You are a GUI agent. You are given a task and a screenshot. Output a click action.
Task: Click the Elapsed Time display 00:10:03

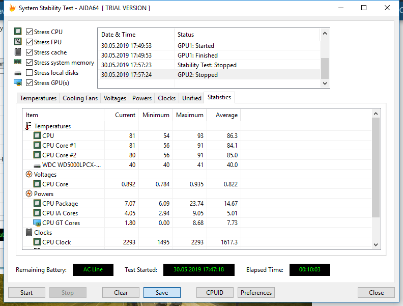click(310, 269)
